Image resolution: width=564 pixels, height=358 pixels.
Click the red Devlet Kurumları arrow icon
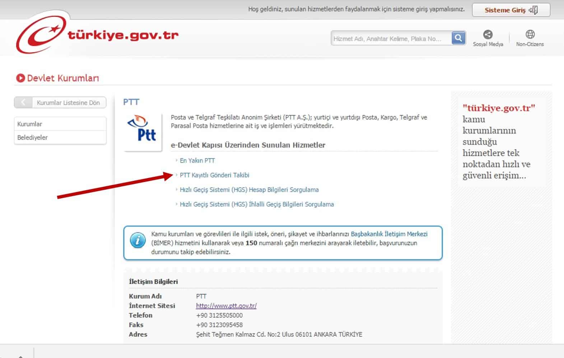[x=20, y=78]
